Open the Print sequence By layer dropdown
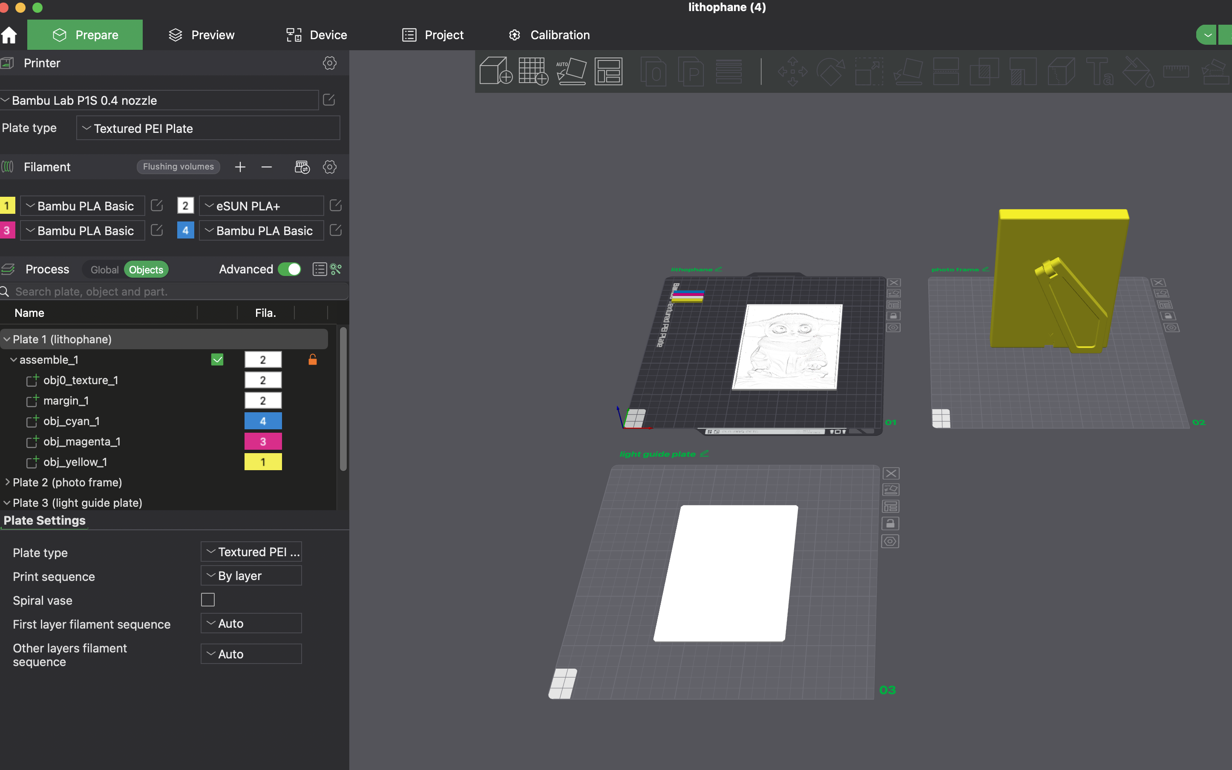Image resolution: width=1232 pixels, height=770 pixels. pos(251,575)
